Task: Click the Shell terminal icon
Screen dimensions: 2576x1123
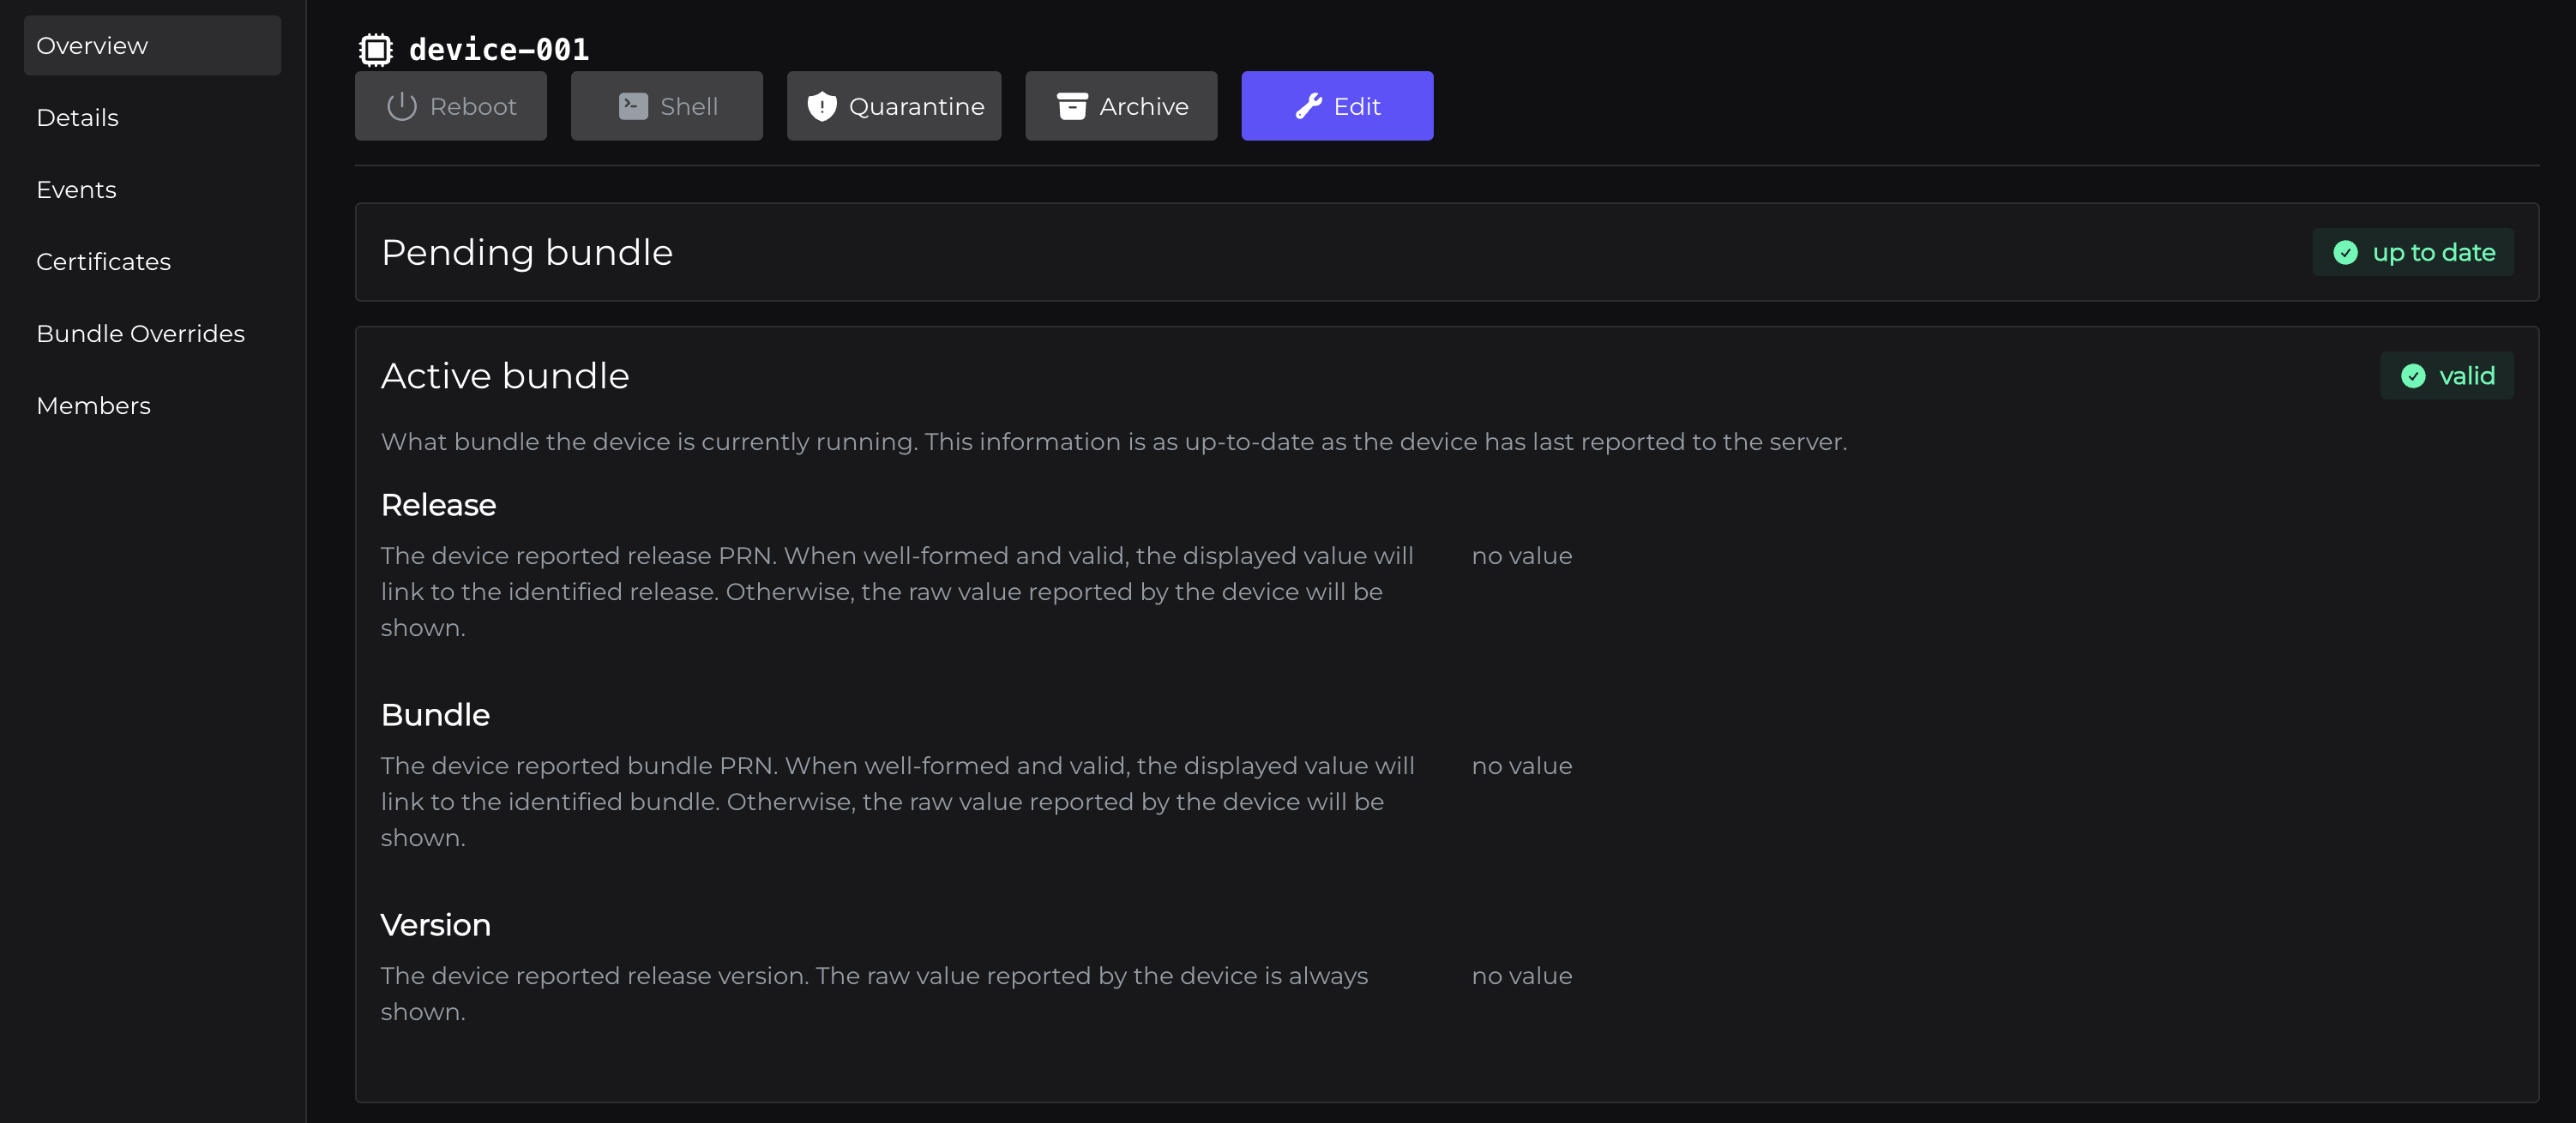Action: click(x=633, y=106)
